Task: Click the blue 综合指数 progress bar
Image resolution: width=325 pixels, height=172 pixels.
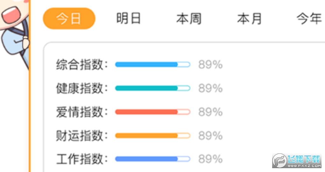Action: (153, 65)
